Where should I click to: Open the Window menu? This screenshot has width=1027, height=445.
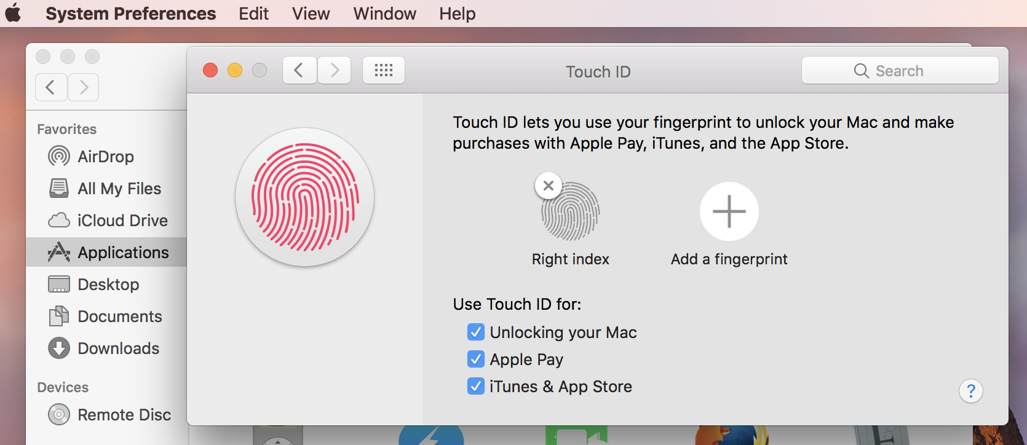pos(384,14)
